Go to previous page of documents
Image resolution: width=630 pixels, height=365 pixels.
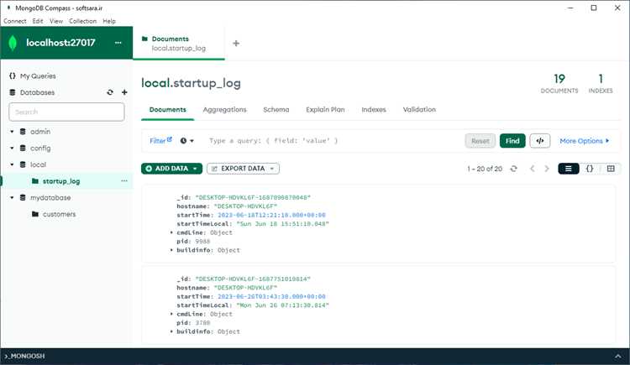point(533,169)
